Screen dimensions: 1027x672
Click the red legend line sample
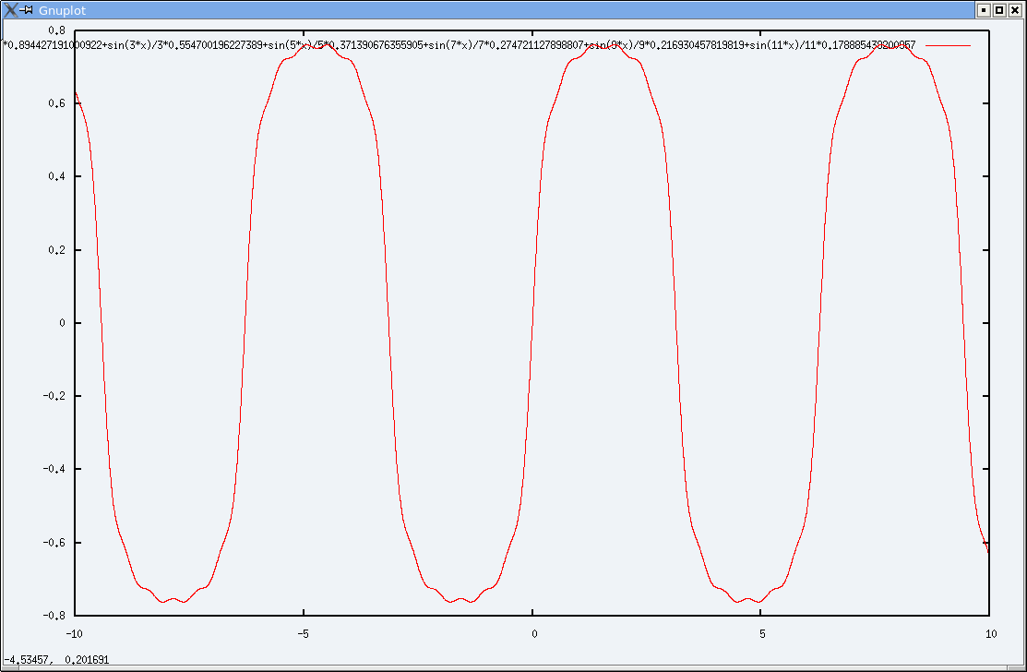click(948, 45)
